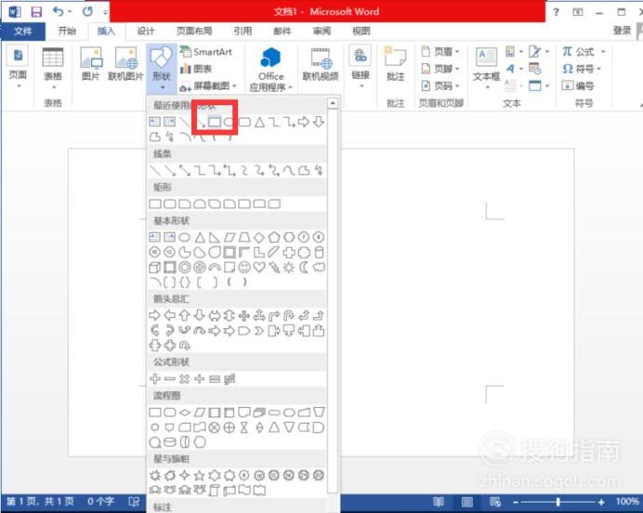643x513 pixels.
Task: Insert a picture via 图片 icon
Action: coord(91,63)
